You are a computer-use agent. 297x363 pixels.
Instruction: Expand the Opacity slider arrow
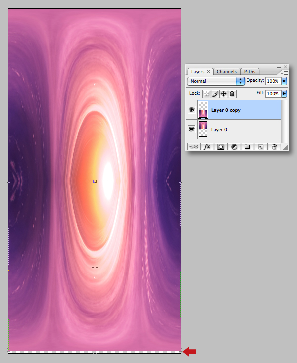284,81
